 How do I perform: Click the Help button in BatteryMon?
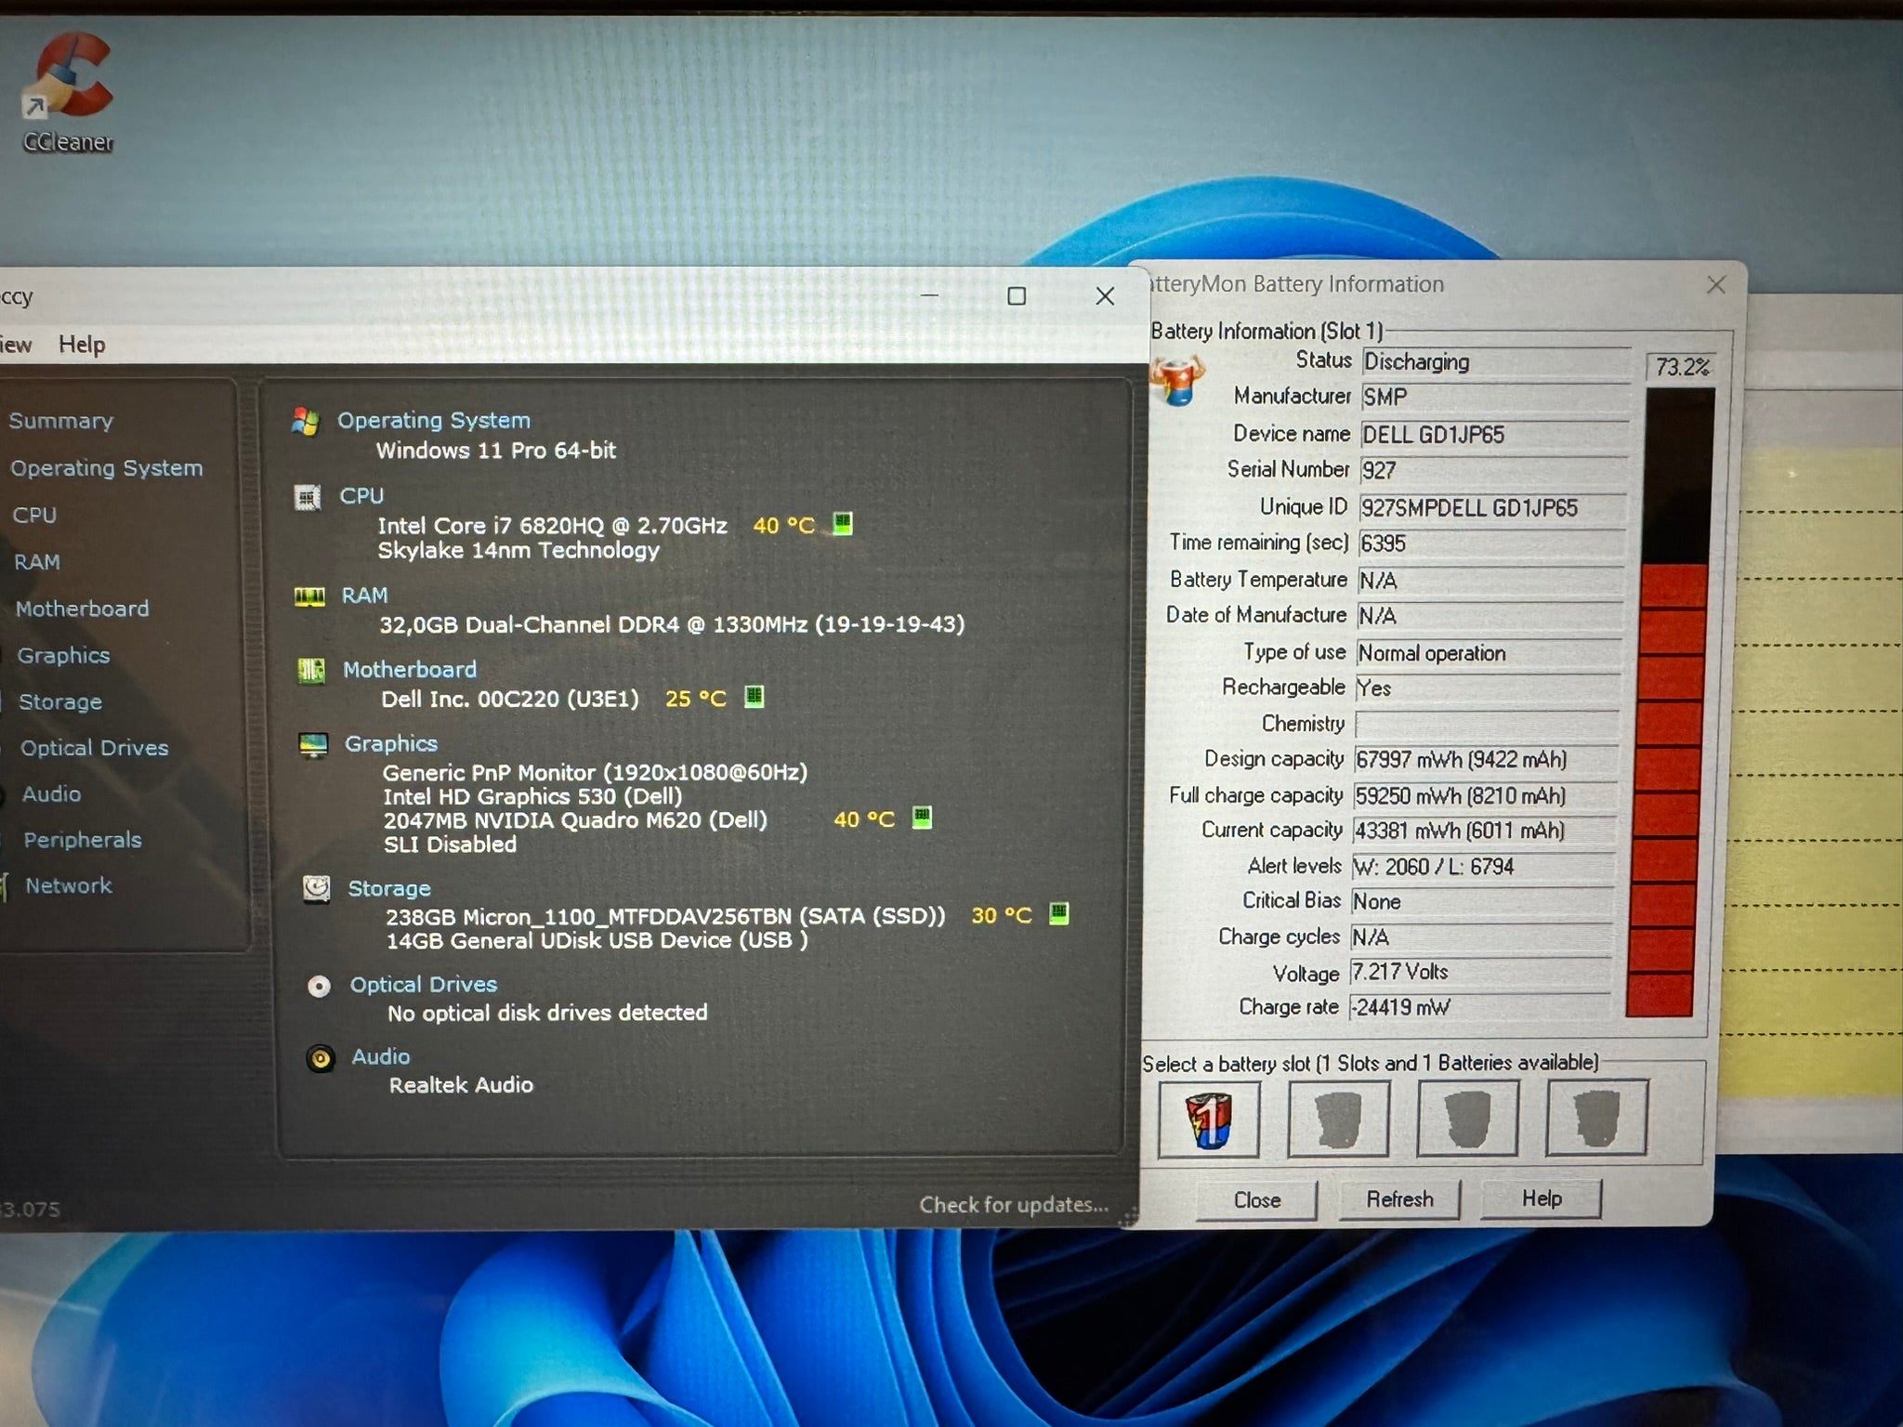[x=1542, y=1198]
